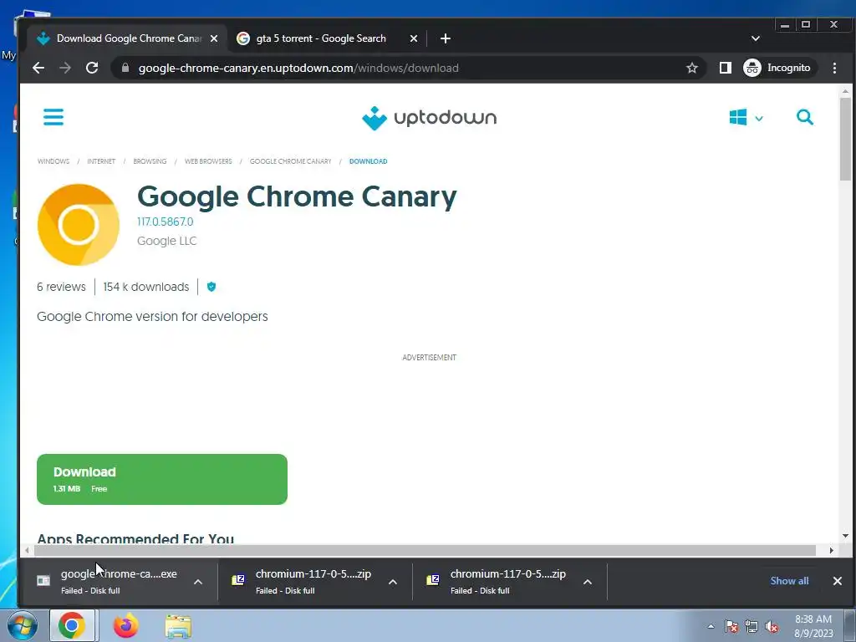
Task: Expand options for the middle chromium zip download
Action: 393,582
